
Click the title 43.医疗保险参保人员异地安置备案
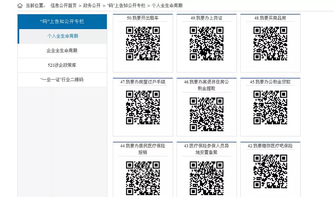(206, 149)
